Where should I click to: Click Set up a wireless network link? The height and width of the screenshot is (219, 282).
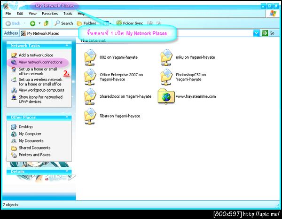[x=40, y=82]
